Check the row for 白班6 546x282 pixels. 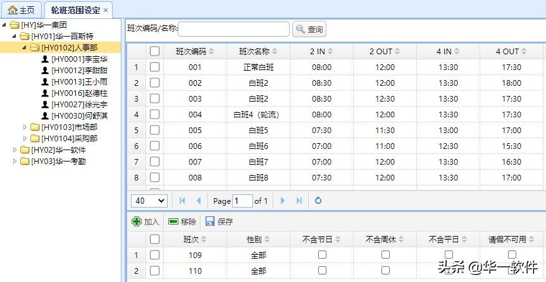click(x=154, y=146)
